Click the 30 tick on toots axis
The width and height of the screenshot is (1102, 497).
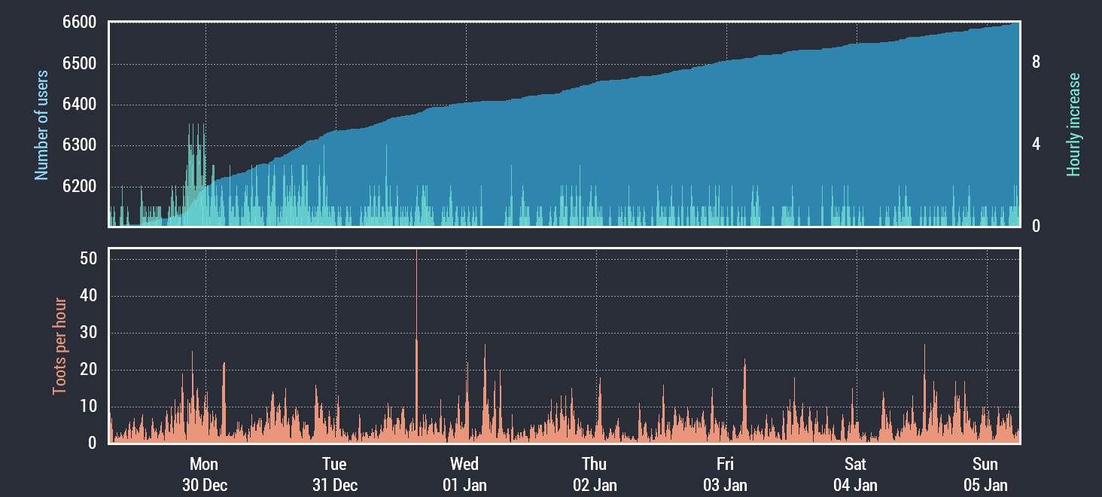88,333
